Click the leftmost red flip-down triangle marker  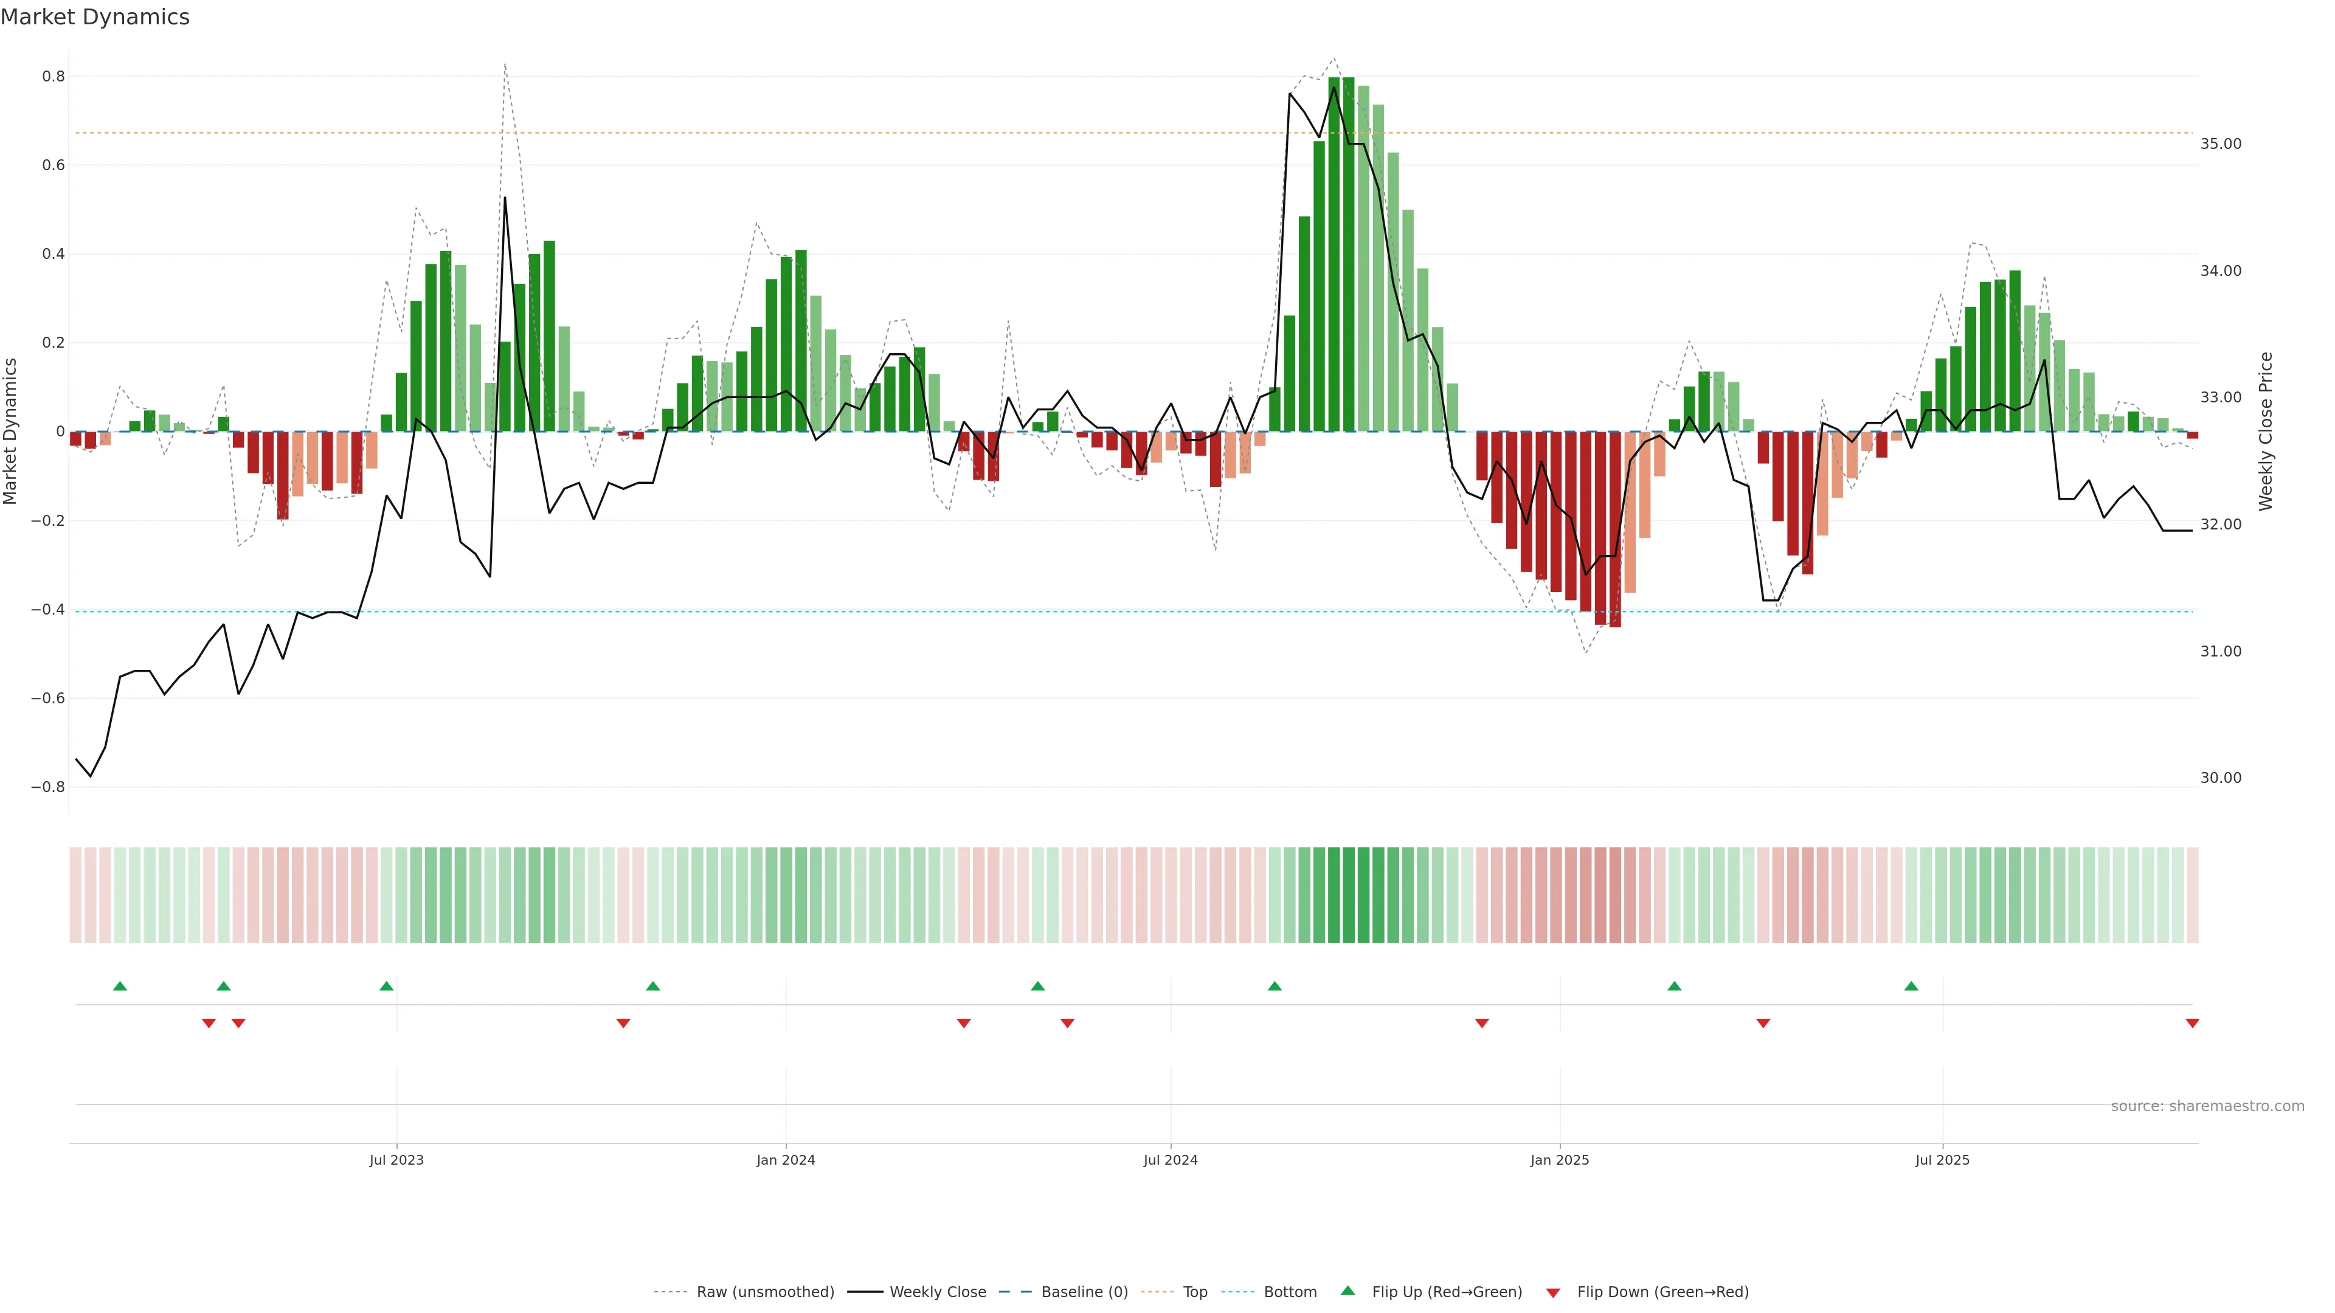[x=209, y=1023]
